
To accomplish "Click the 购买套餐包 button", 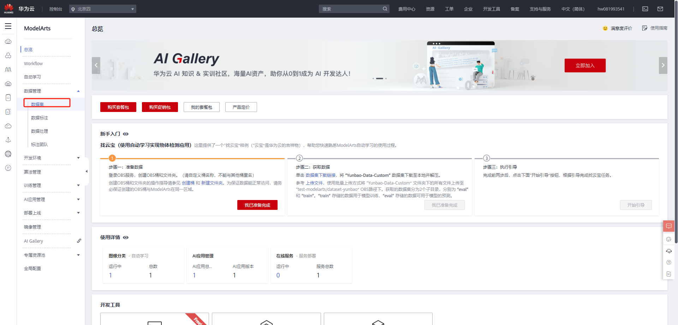I will (x=118, y=107).
